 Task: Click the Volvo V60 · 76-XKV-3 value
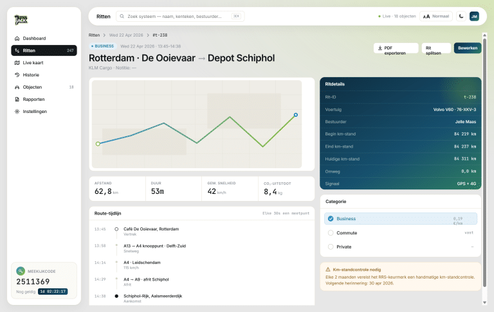(x=455, y=109)
